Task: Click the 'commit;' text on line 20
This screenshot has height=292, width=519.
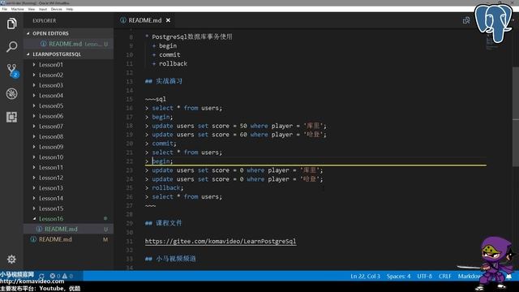Action: coord(164,144)
